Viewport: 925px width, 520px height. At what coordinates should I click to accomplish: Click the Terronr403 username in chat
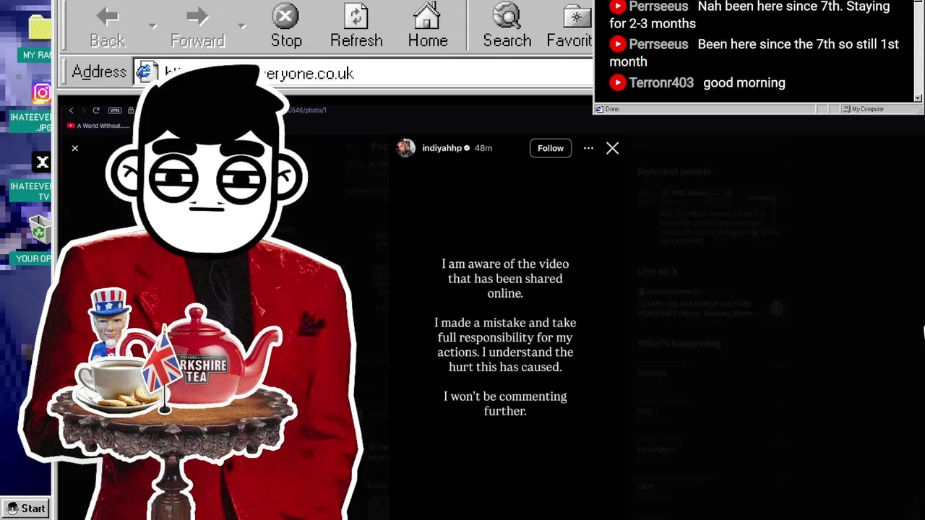(x=661, y=83)
